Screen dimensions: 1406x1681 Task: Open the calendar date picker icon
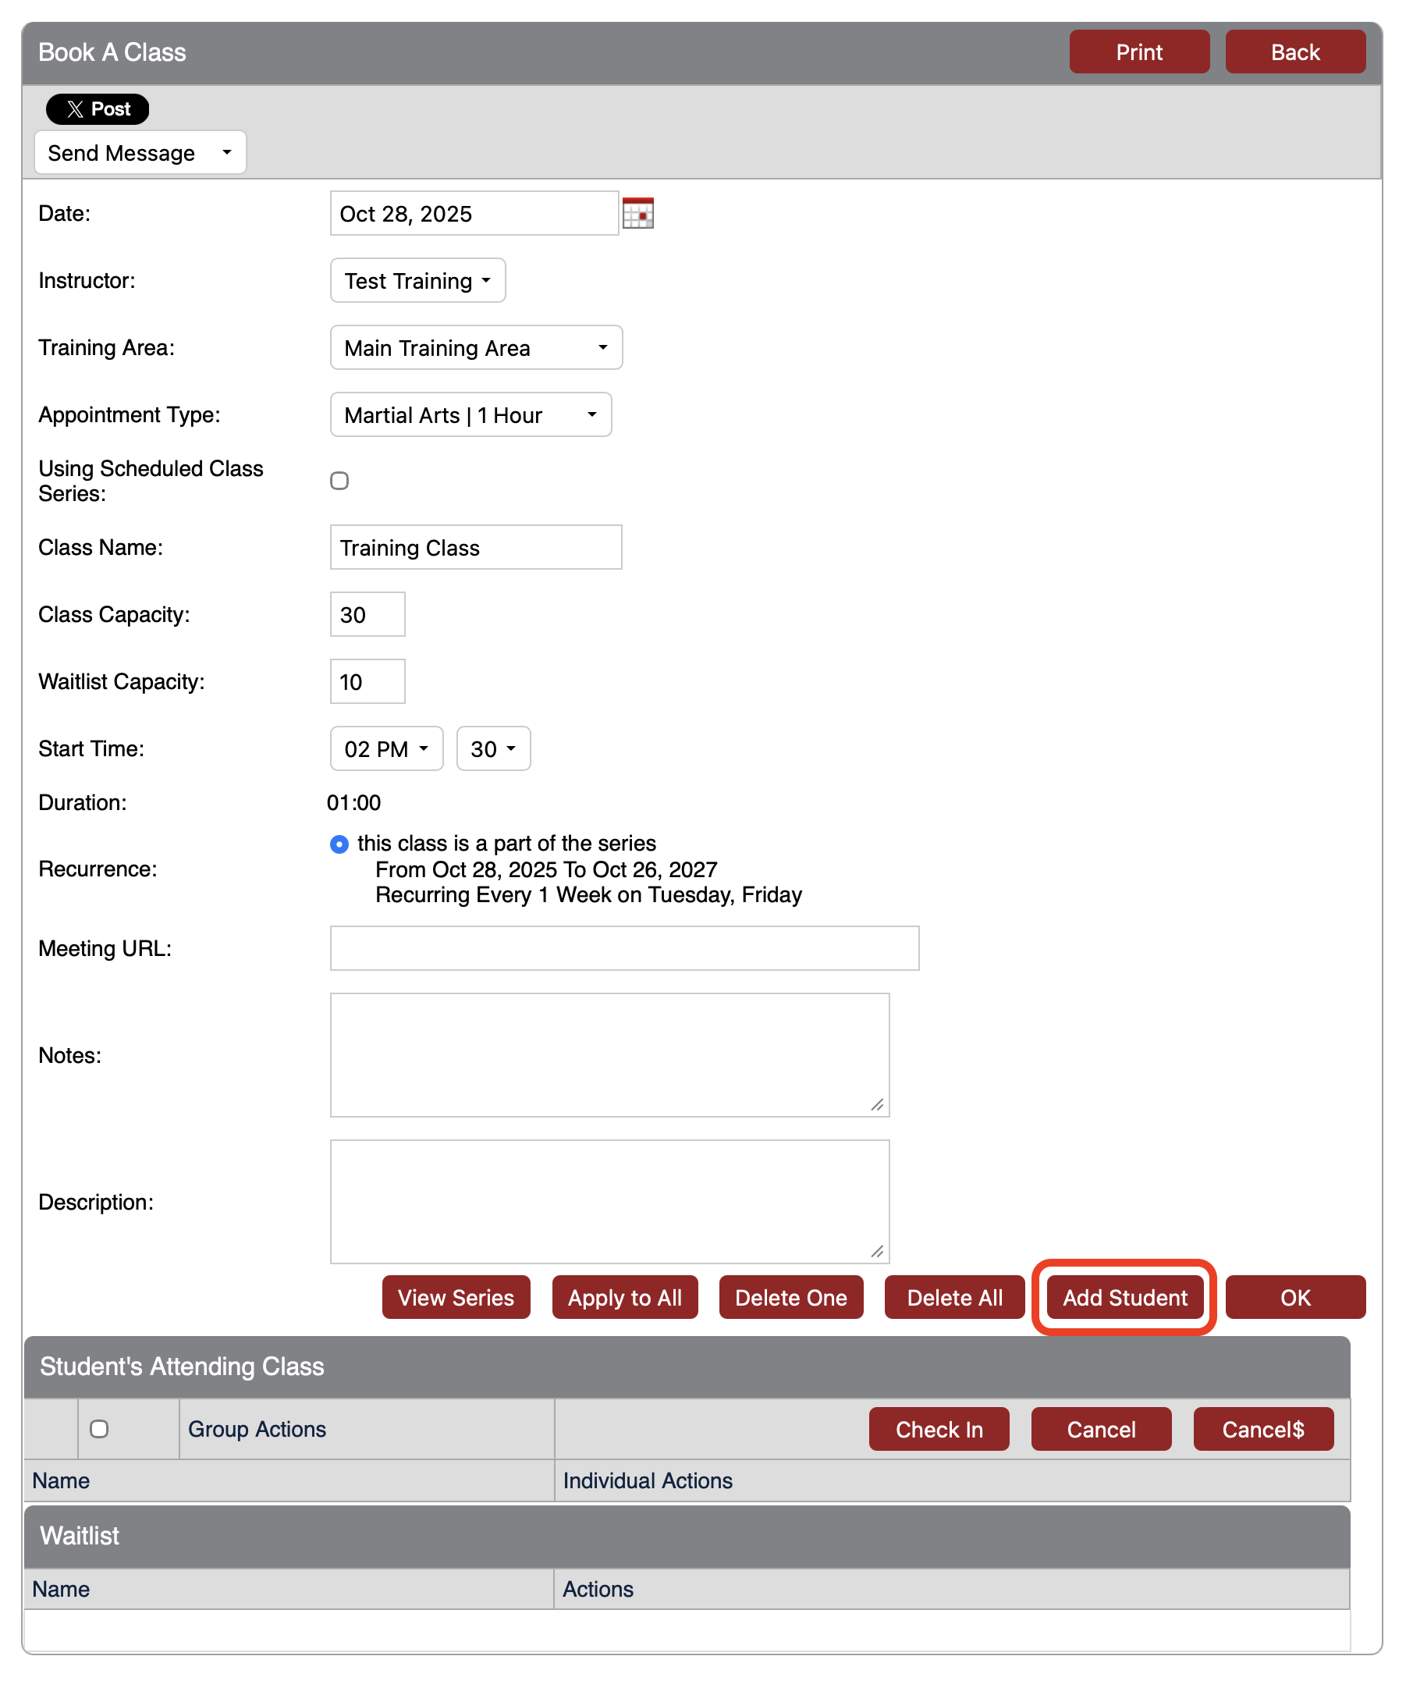[x=637, y=213]
